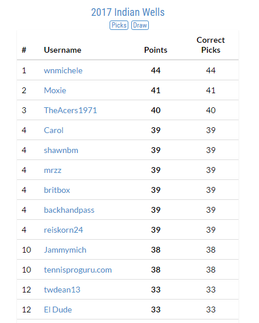This screenshot has width=259, height=323.
Task: Select britbox username link
Action: [57, 190]
